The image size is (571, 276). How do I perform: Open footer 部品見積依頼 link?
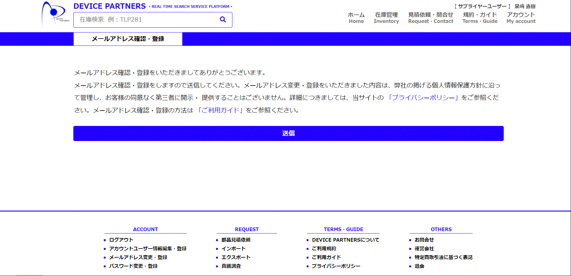coord(236,240)
